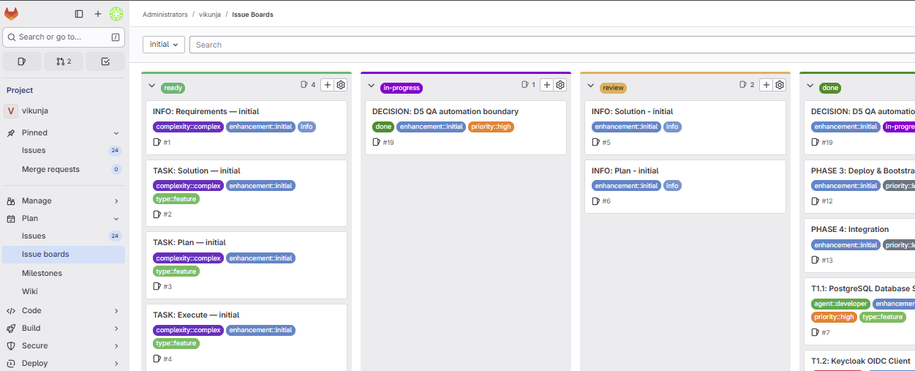This screenshot has width=915, height=371.
Task: Click purple complexity::complex label on Requirements card
Action: tap(189, 127)
